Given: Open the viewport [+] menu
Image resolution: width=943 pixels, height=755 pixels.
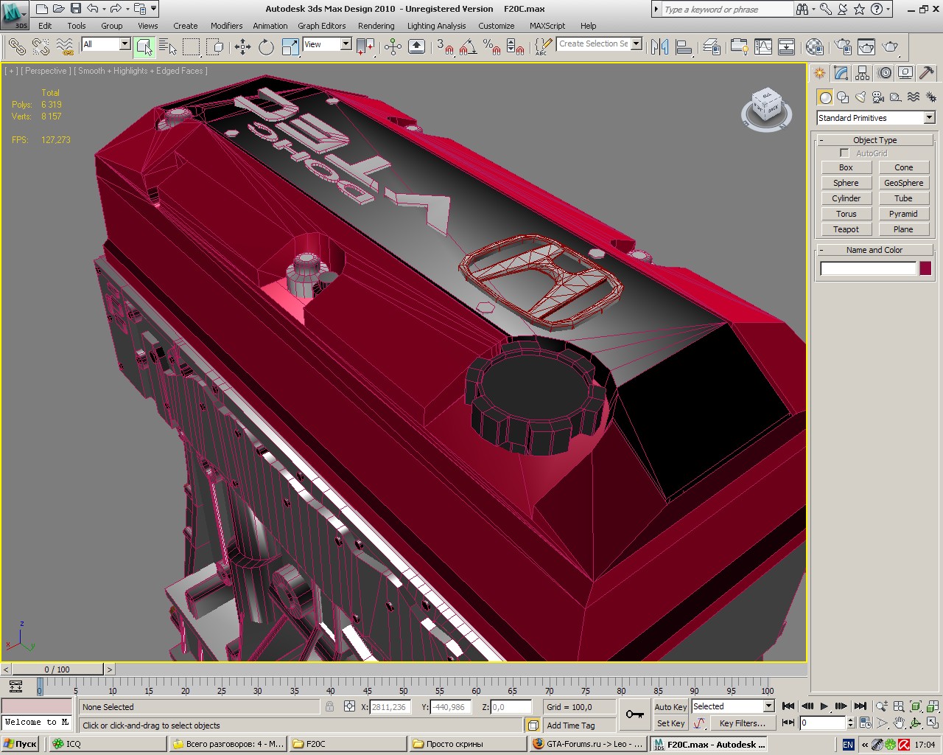Looking at the screenshot, I should (11, 71).
